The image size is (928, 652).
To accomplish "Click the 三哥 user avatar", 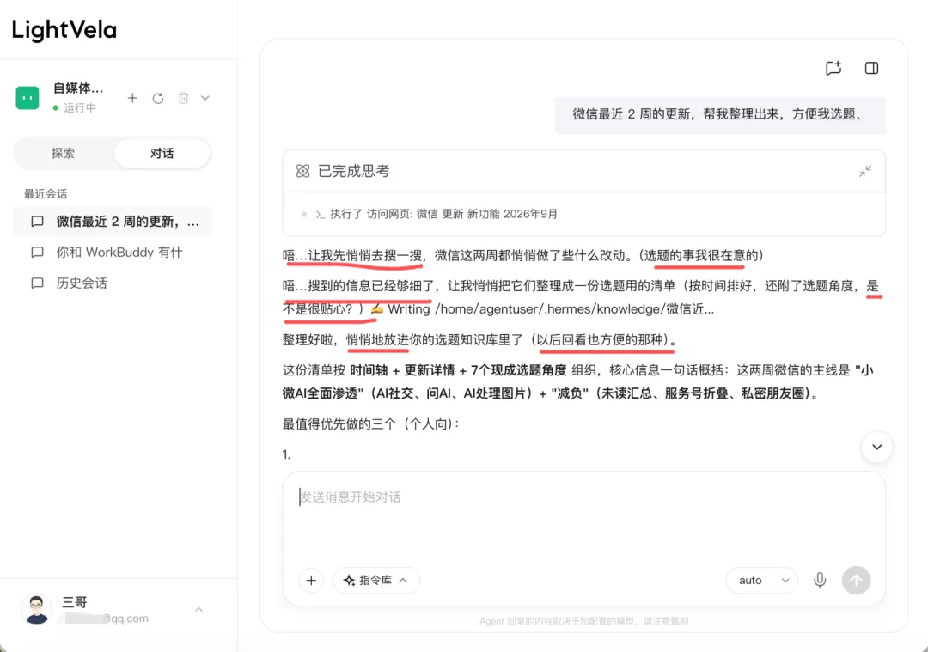I will pyautogui.click(x=37, y=609).
